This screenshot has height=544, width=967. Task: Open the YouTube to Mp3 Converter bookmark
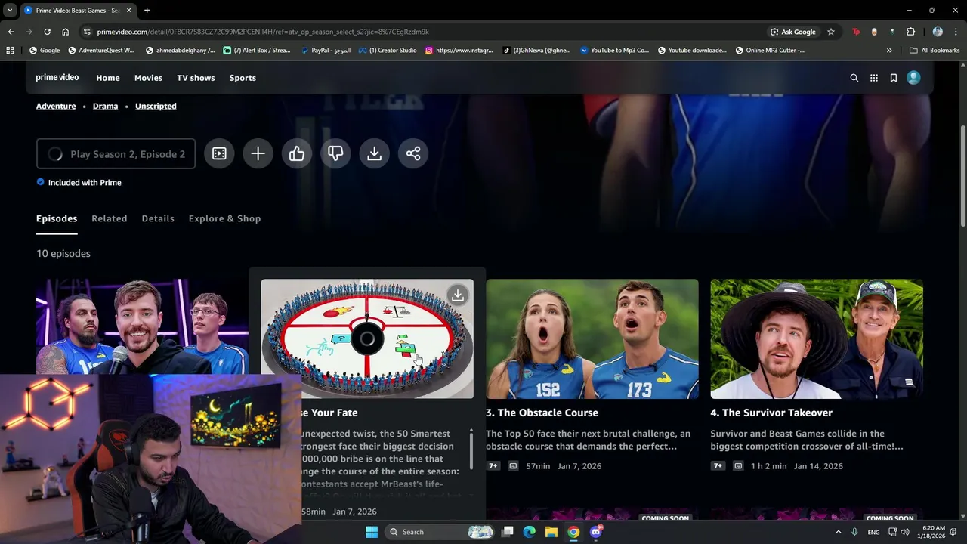click(614, 51)
